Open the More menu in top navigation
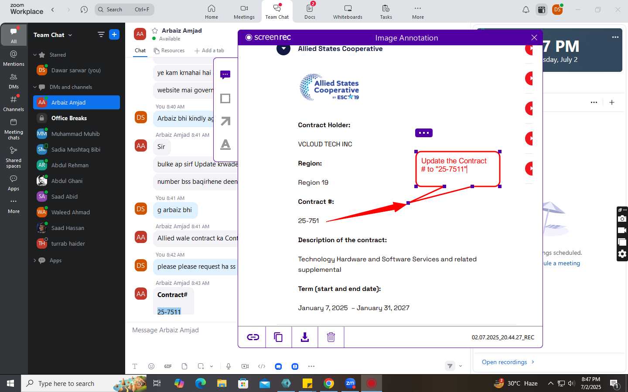628x392 pixels. coord(418,12)
